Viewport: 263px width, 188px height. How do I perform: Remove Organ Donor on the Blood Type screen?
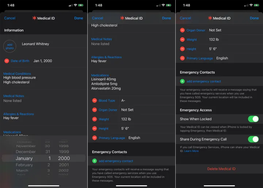click(95, 110)
